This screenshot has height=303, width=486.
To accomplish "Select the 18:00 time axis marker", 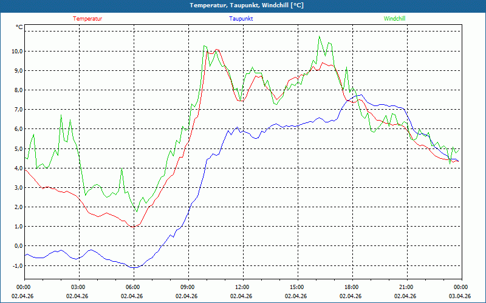I will [x=351, y=287].
